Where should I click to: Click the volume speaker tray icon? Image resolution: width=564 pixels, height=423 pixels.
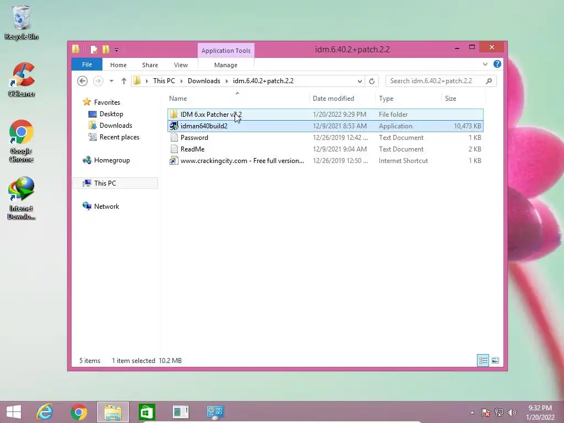(x=512, y=412)
